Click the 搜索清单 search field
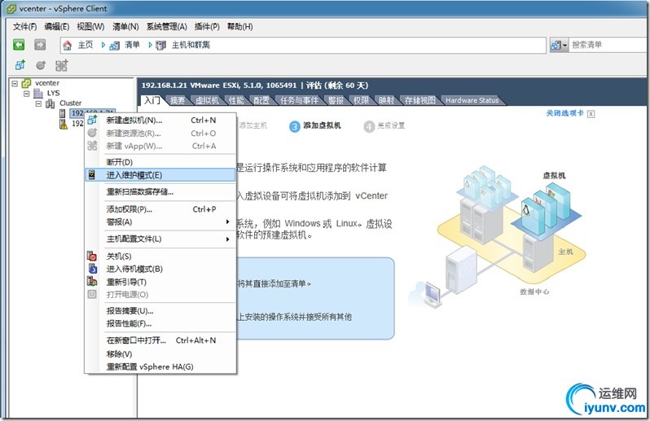 click(608, 45)
